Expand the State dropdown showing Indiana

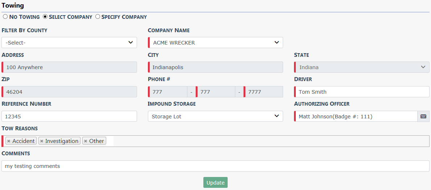pos(362,67)
